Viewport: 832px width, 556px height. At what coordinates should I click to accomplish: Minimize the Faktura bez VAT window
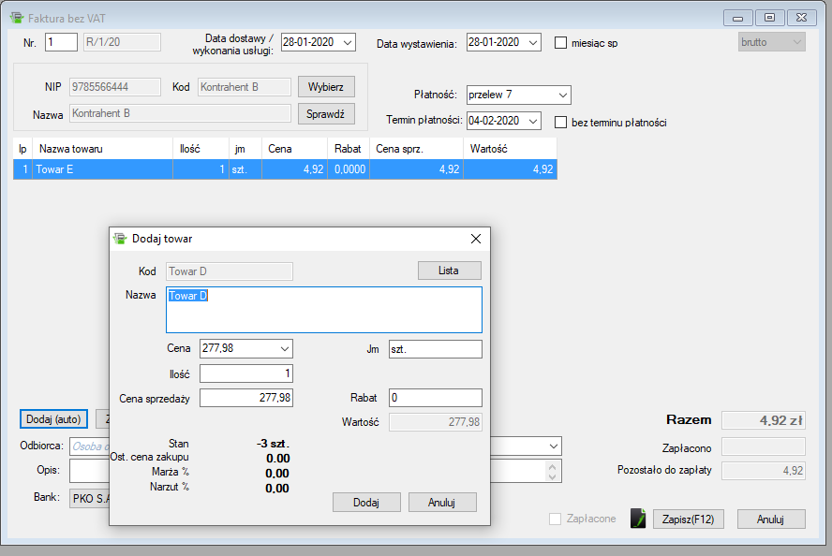point(739,18)
